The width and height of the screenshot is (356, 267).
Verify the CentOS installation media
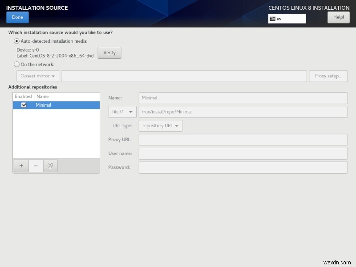pos(109,53)
